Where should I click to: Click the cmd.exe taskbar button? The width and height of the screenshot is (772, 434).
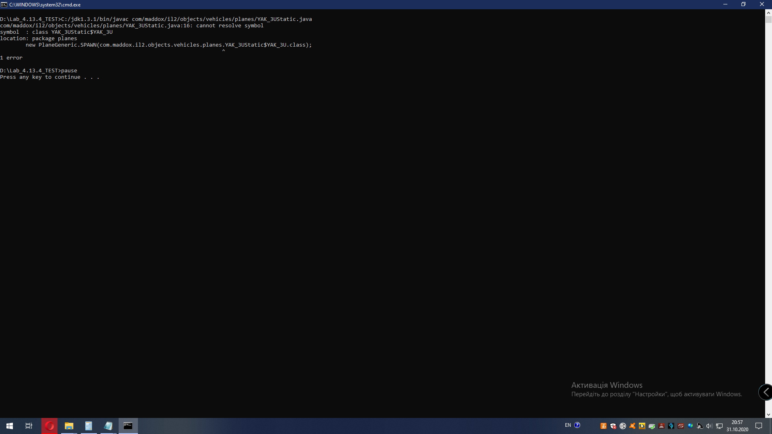pos(128,426)
